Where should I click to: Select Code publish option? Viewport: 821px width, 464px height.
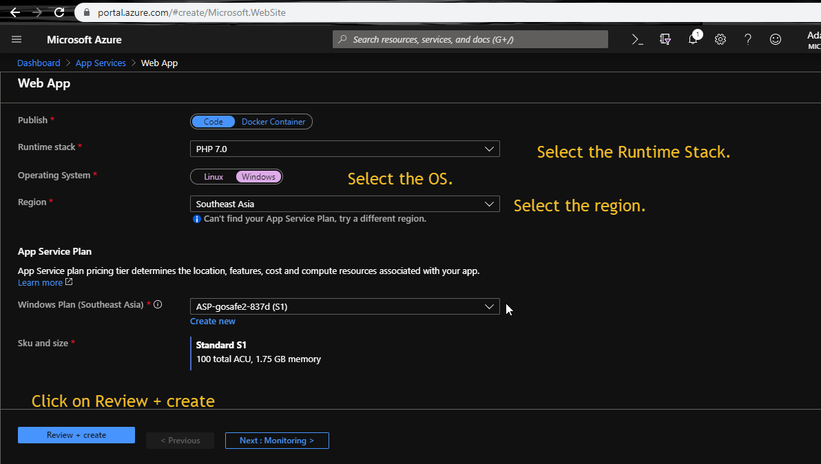(213, 121)
